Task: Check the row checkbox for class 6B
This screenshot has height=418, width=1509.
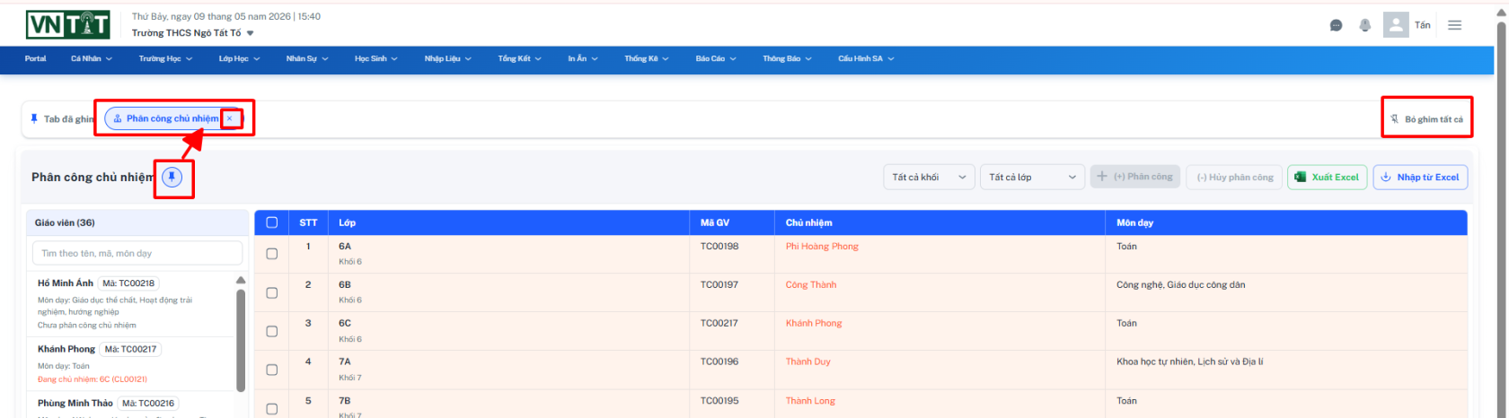Action: [272, 292]
